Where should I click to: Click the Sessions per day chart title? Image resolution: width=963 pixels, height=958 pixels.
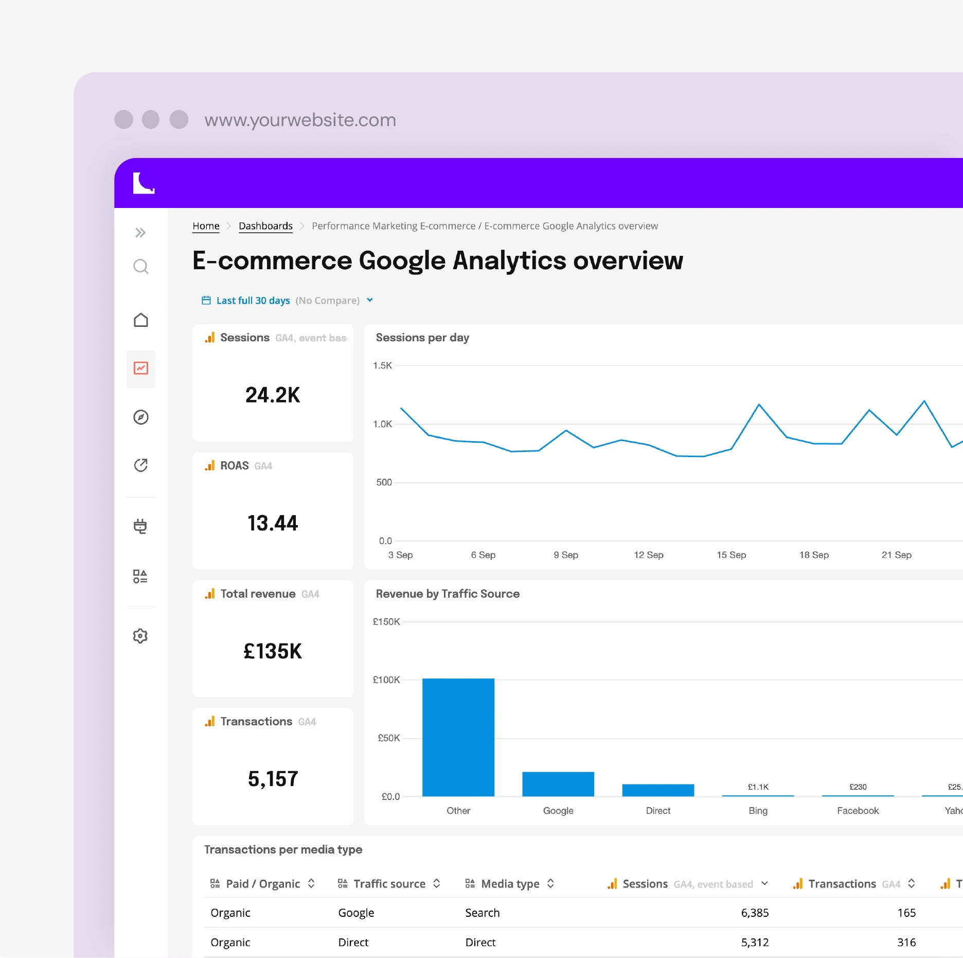click(422, 338)
